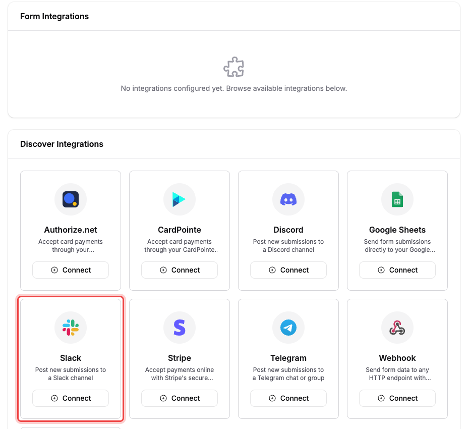Click 'Accept payments online with Stripe's secure' description
The height and width of the screenshot is (429, 469).
coord(180,373)
